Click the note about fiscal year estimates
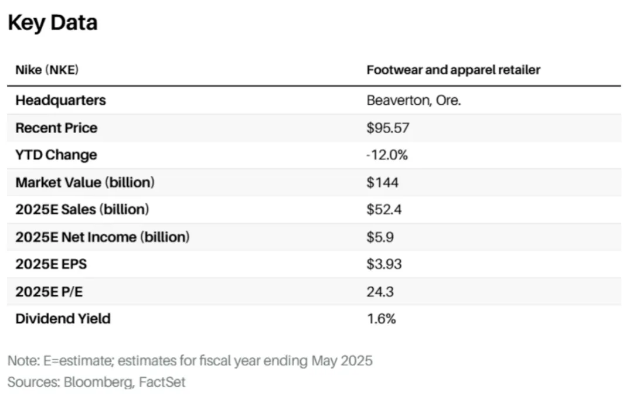The height and width of the screenshot is (399, 633). tap(190, 360)
